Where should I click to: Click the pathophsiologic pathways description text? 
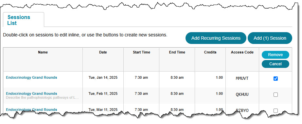point(43,98)
